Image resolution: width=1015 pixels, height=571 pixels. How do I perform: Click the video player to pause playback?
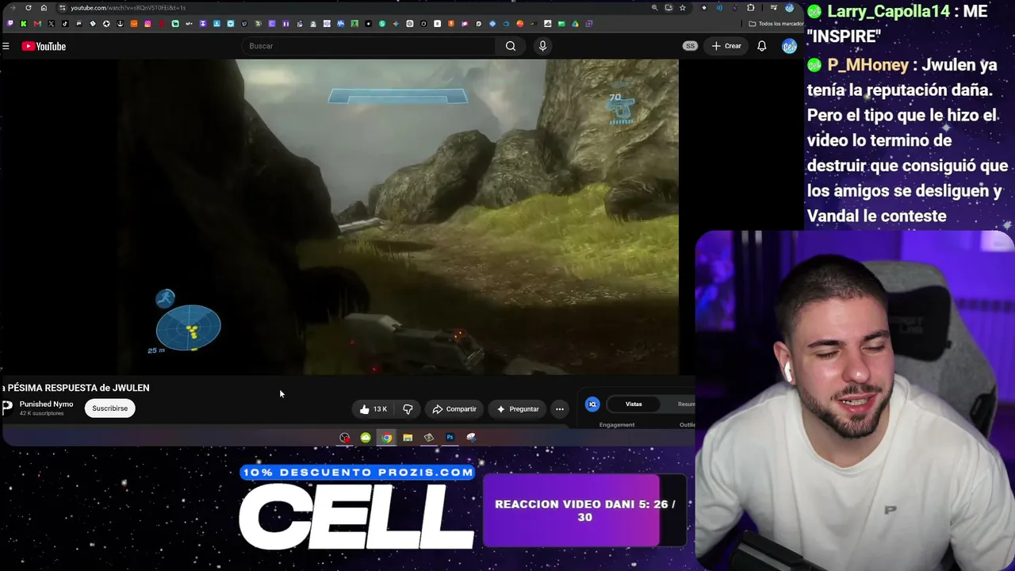pos(339,216)
